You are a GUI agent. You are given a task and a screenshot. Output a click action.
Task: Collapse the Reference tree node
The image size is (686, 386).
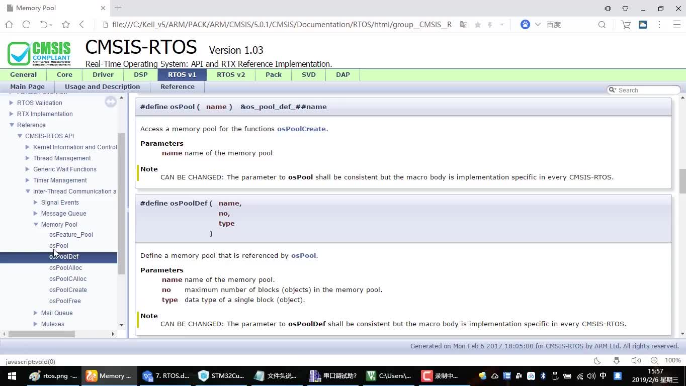pos(12,125)
